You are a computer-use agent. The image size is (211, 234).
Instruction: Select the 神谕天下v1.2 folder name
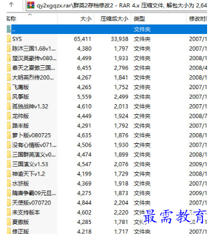(28, 174)
